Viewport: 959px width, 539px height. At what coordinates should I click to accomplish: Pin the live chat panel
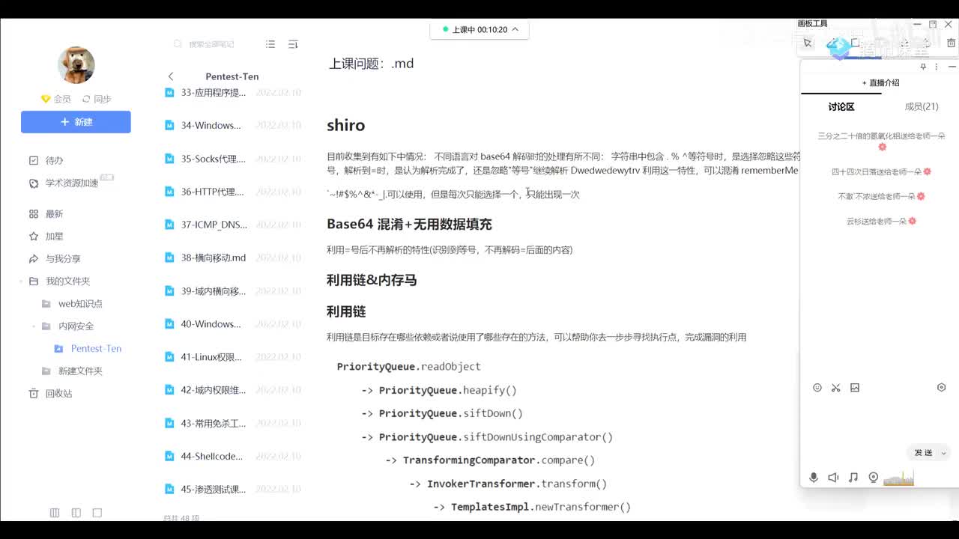(923, 67)
